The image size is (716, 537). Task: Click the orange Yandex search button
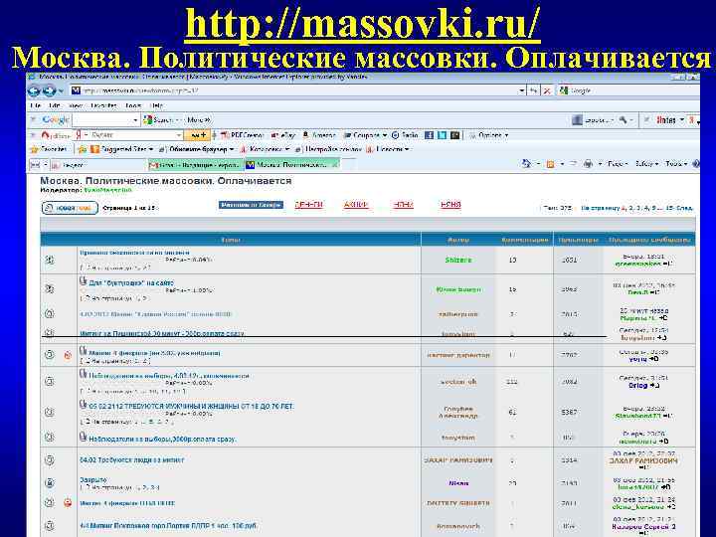[x=196, y=135]
